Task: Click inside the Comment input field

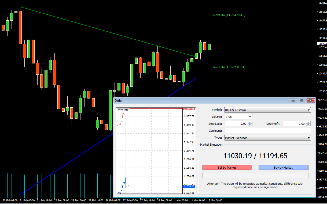Action: [267, 130]
